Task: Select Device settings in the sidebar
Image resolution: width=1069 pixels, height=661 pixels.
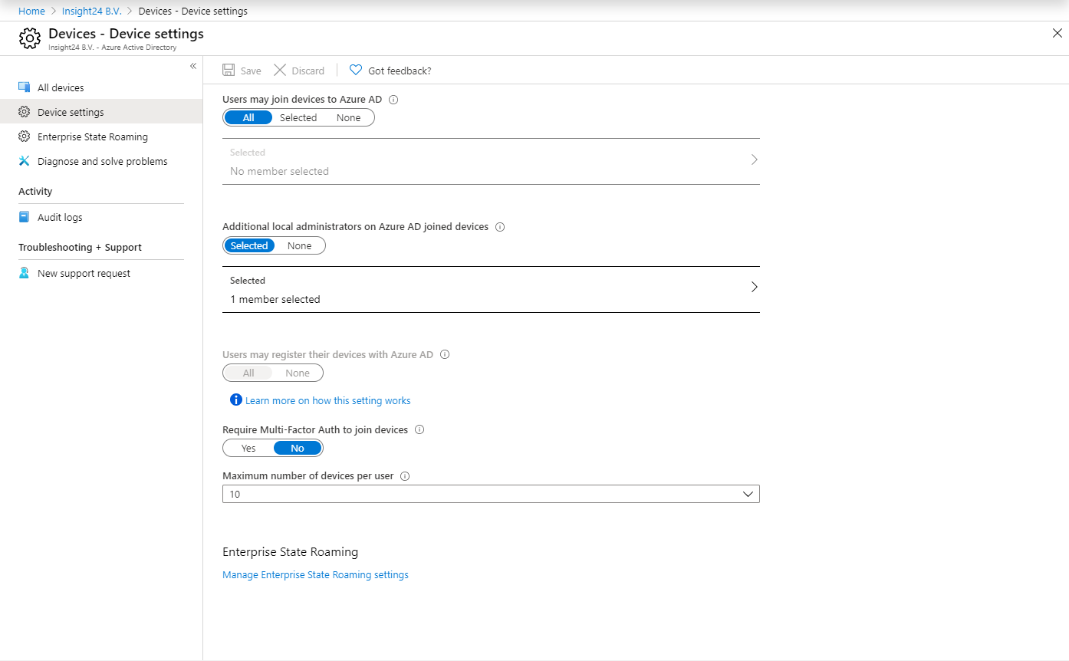Action: (101, 112)
